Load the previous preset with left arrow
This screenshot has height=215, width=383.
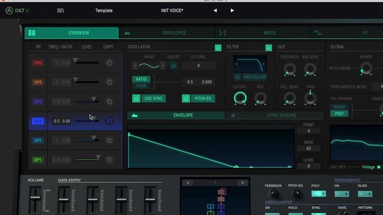[215, 11]
